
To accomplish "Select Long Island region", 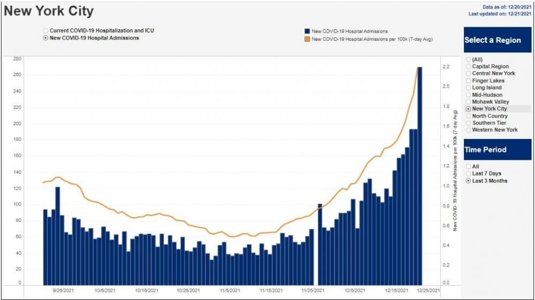I will tap(469, 88).
